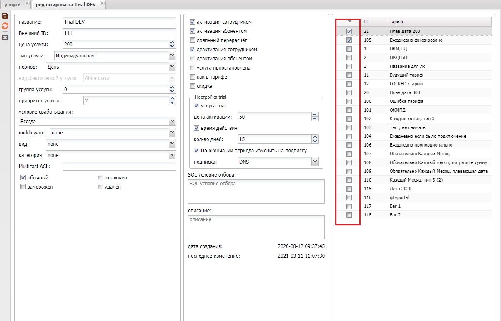Close the "услуги" tab with its X icon

27,3
